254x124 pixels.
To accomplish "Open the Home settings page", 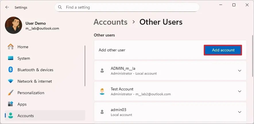I will (45, 47).
